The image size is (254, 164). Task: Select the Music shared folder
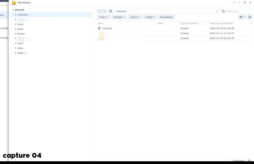[x=20, y=24]
